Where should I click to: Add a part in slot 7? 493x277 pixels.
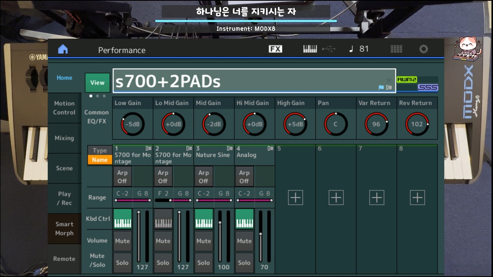point(377,197)
